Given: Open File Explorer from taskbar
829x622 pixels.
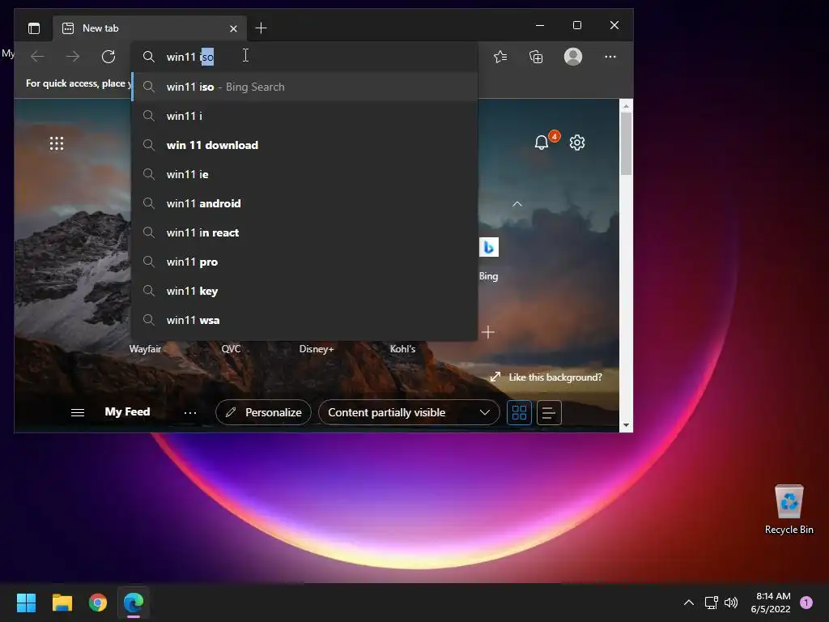Looking at the screenshot, I should [x=62, y=603].
